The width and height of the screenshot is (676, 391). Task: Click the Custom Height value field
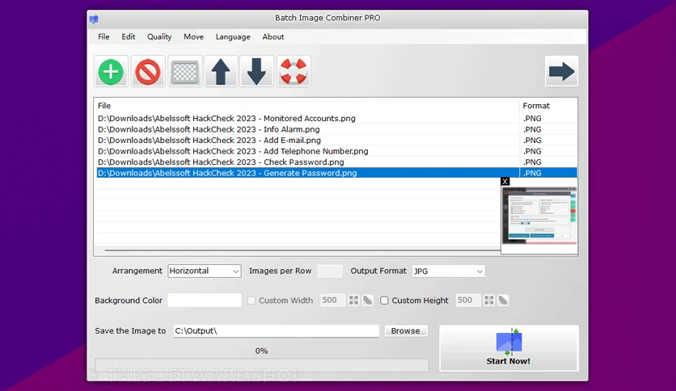click(x=467, y=301)
